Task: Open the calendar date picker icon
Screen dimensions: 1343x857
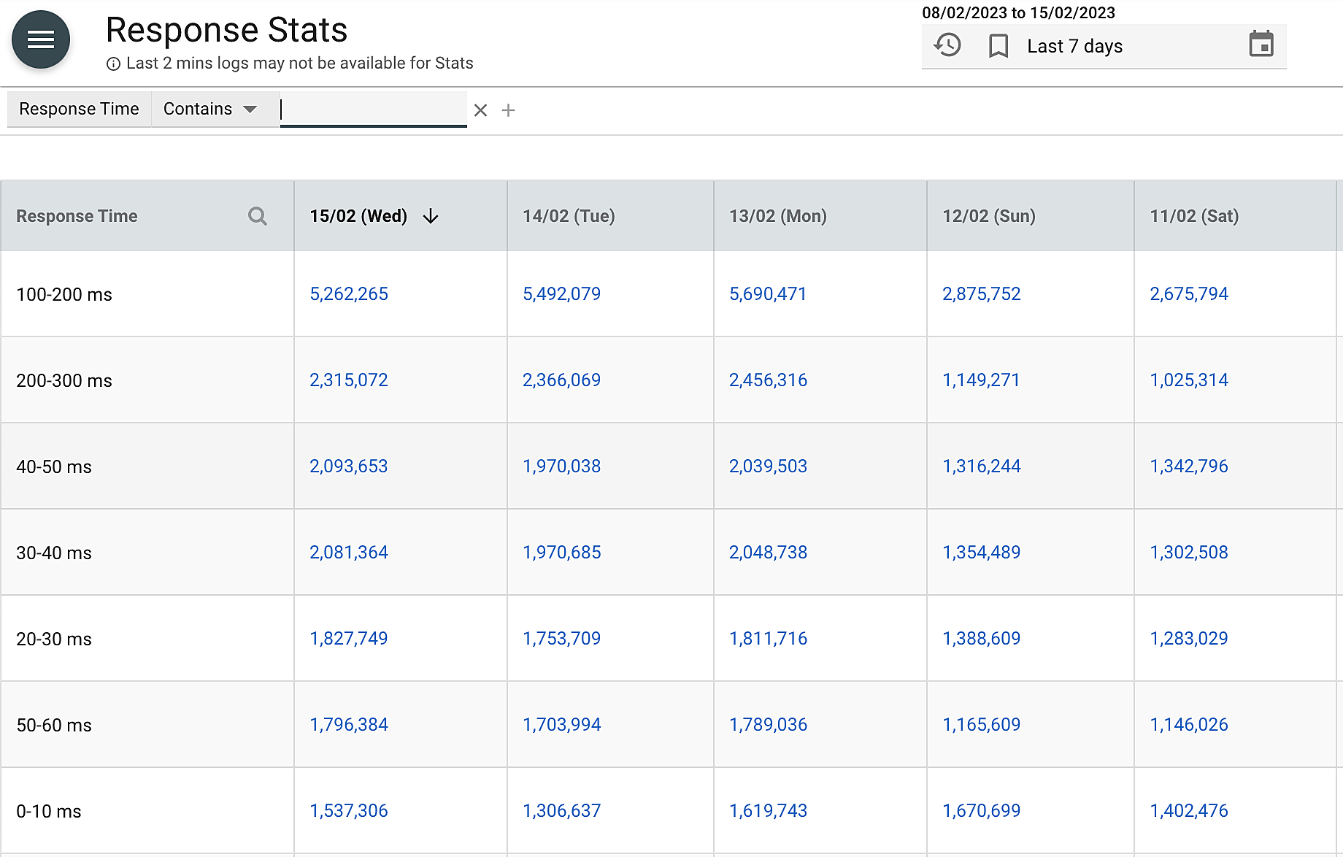Action: [x=1261, y=45]
